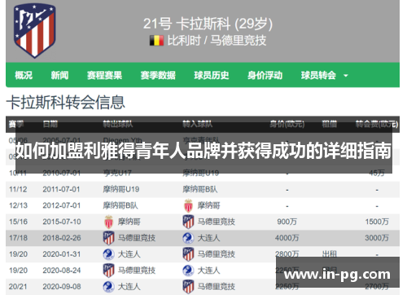The image size is (407, 295).
Task: Click the 转出球队 column header
Action: point(118,125)
